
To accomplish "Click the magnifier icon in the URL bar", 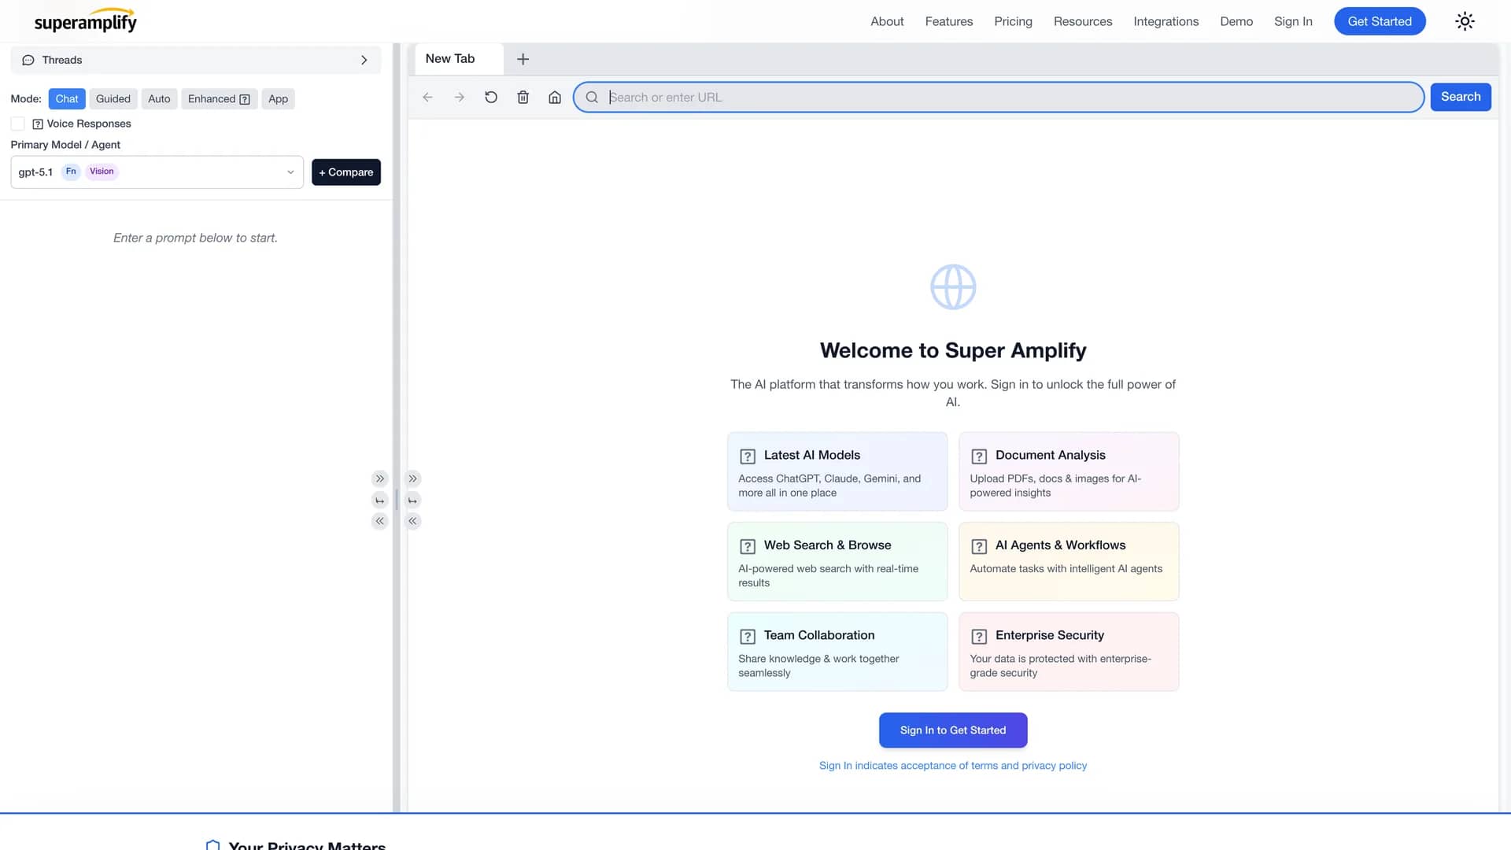I will pos(592,97).
